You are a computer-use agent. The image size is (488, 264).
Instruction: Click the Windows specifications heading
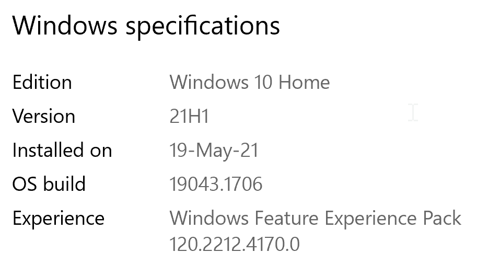(146, 25)
